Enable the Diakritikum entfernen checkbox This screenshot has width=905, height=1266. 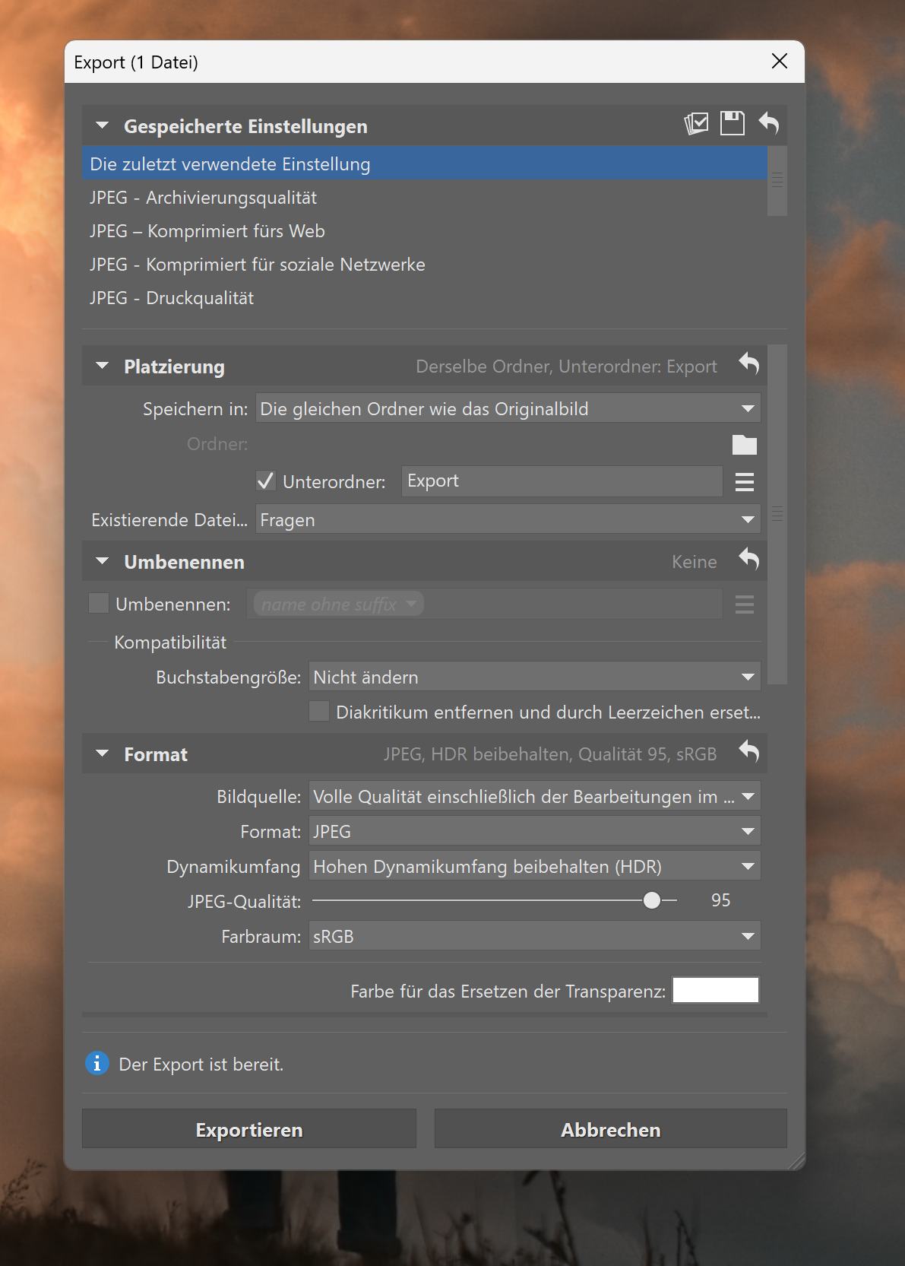[x=319, y=711]
